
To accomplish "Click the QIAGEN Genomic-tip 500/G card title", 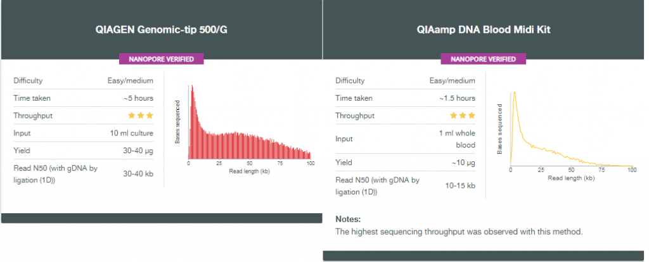I will click(160, 29).
